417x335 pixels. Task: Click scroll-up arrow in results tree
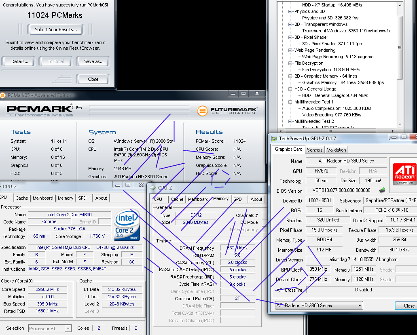pos(400,5)
